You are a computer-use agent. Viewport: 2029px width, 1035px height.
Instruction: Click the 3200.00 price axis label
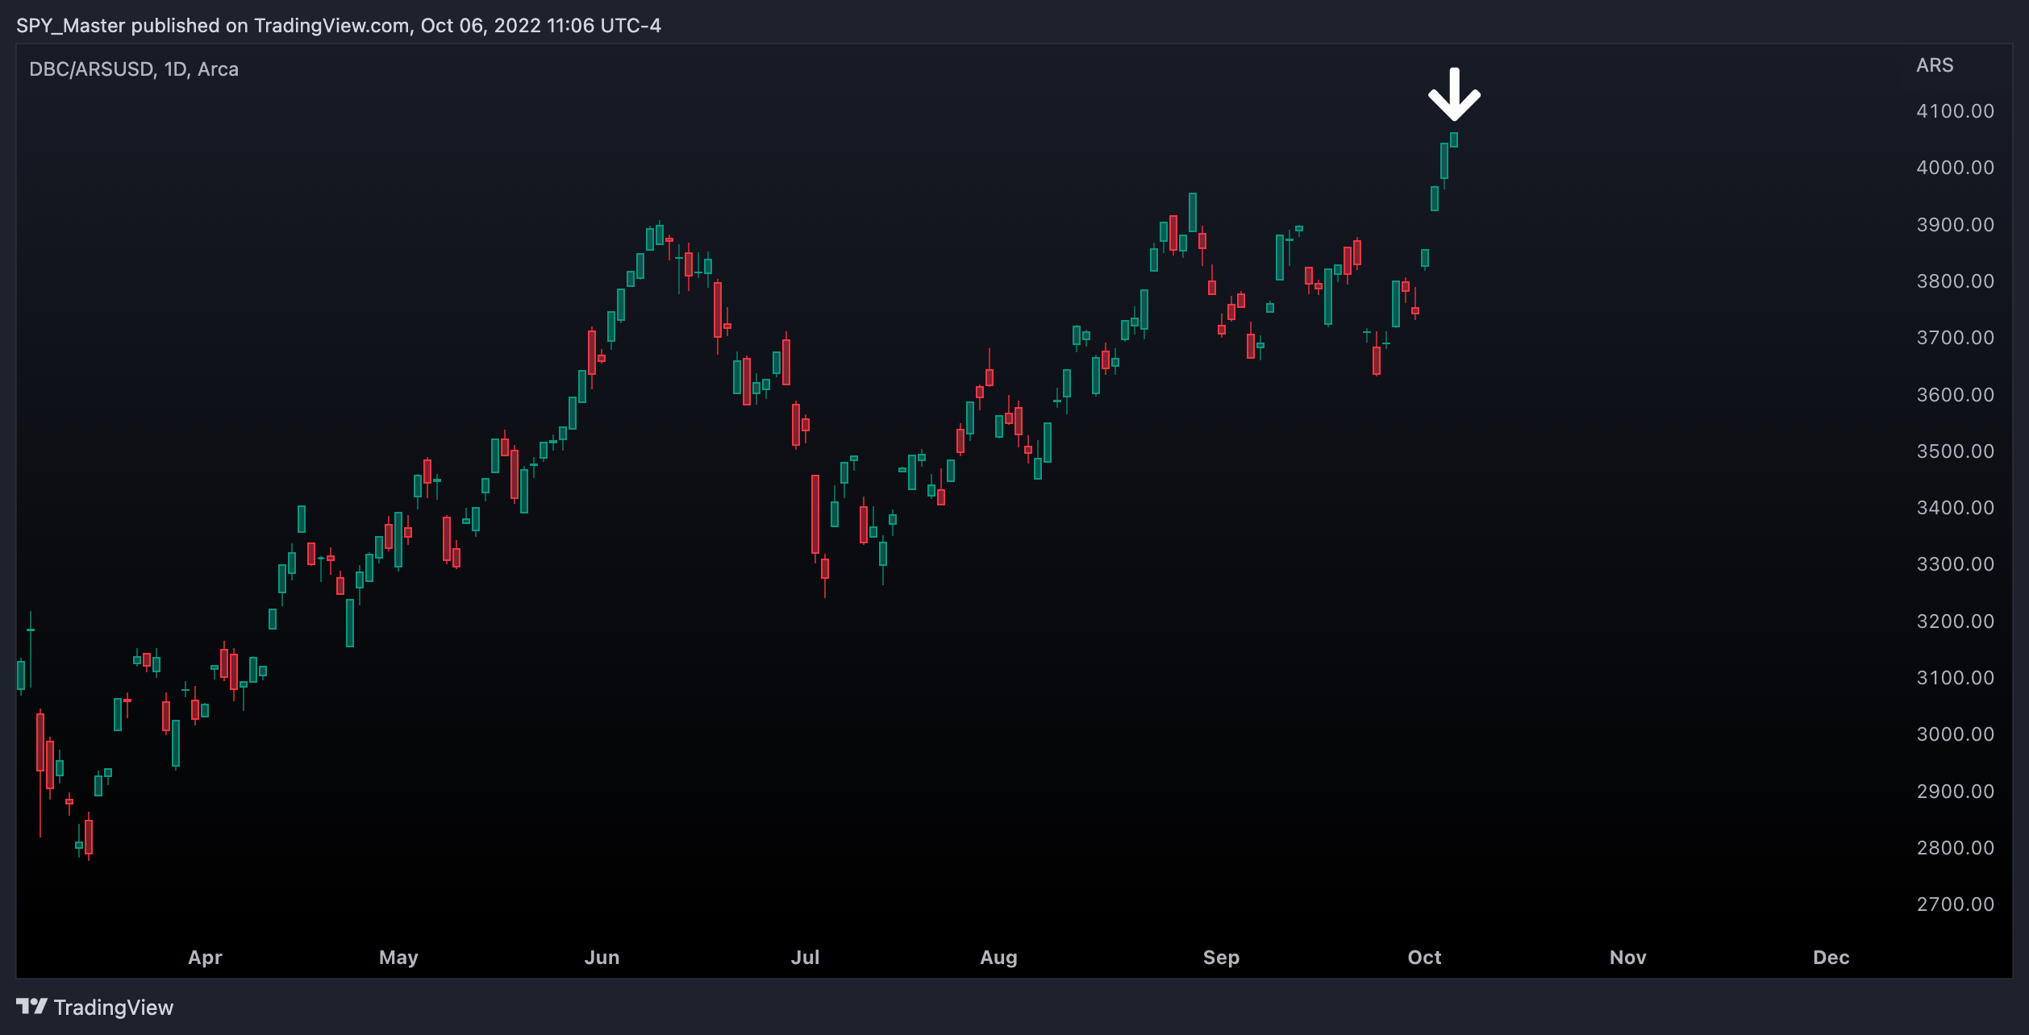click(x=1955, y=621)
